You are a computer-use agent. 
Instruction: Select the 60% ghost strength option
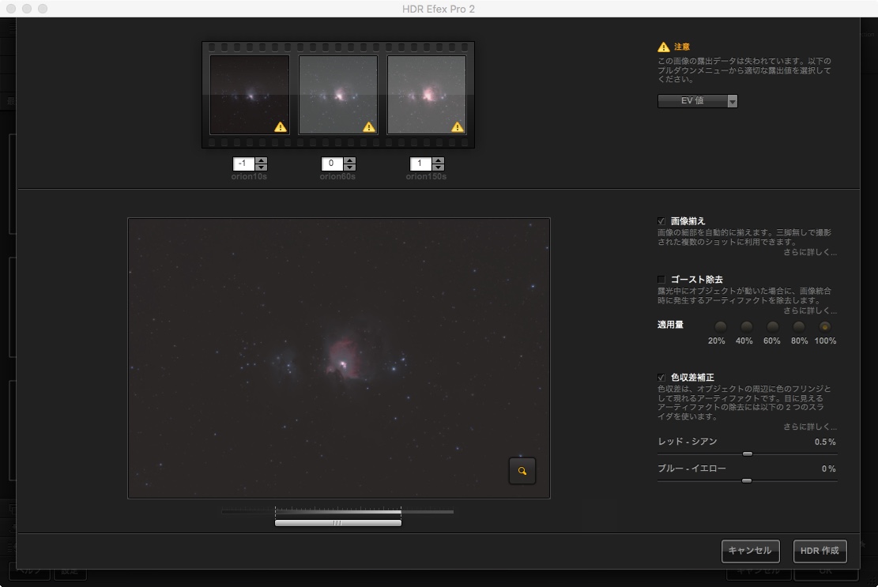(x=773, y=326)
